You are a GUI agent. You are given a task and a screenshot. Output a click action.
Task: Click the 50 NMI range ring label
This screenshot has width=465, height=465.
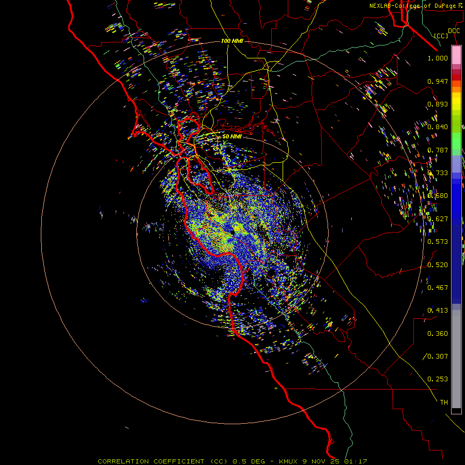coord(232,136)
